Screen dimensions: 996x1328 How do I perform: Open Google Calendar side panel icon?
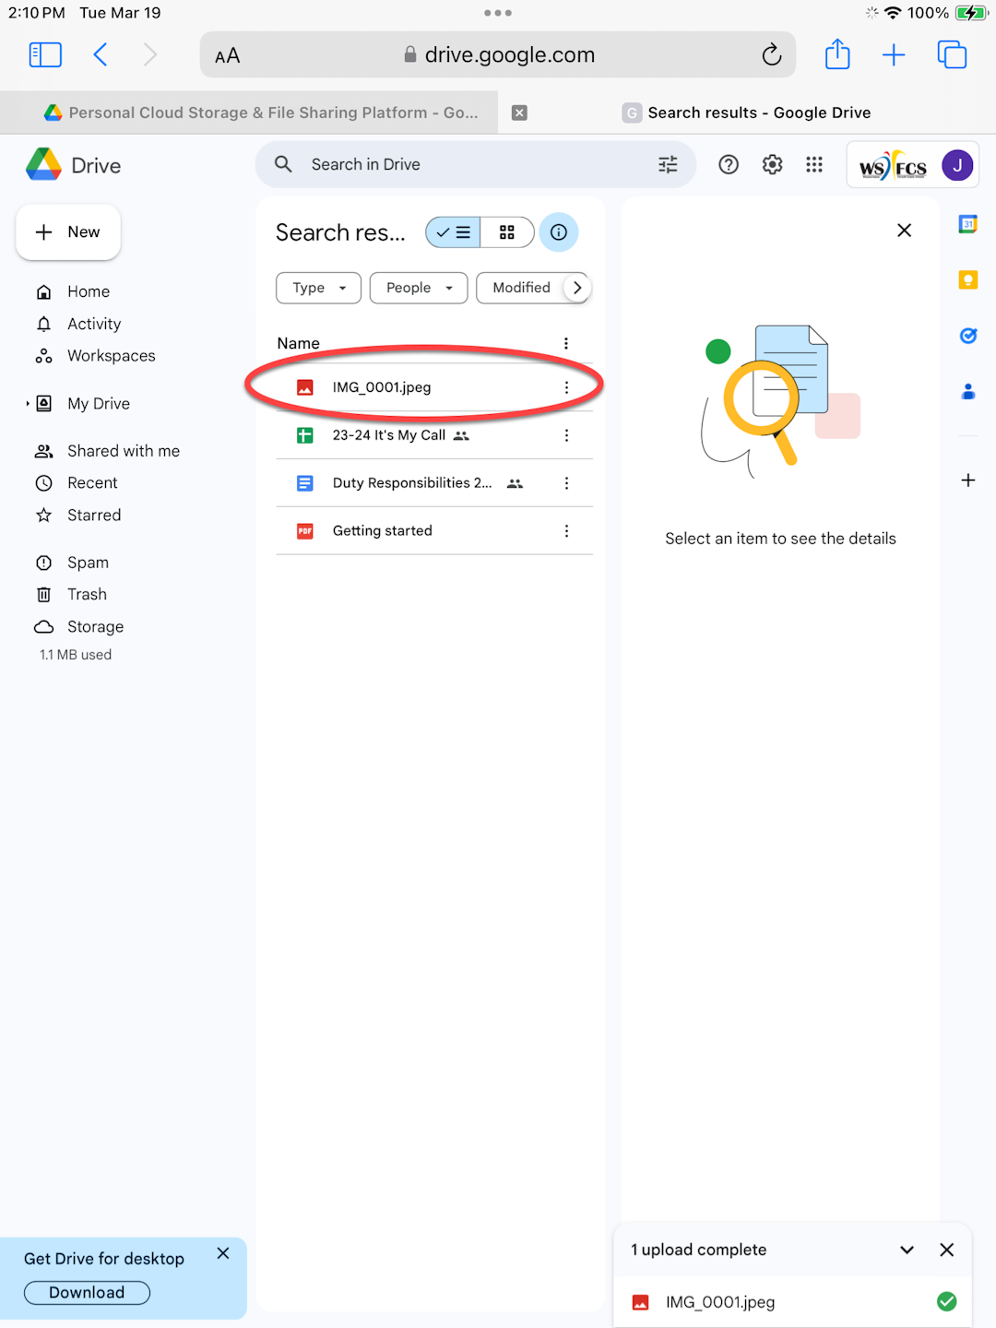[968, 224]
